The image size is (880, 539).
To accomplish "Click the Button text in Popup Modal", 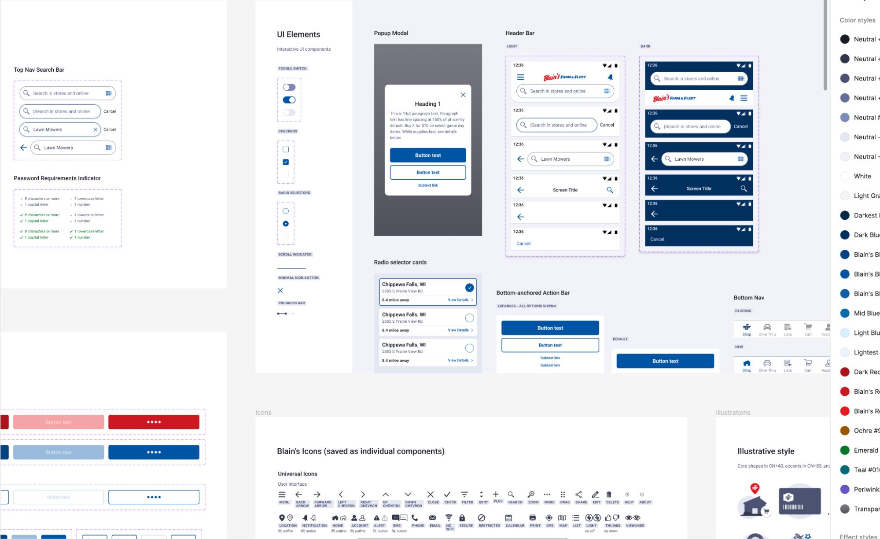I will tap(427, 155).
